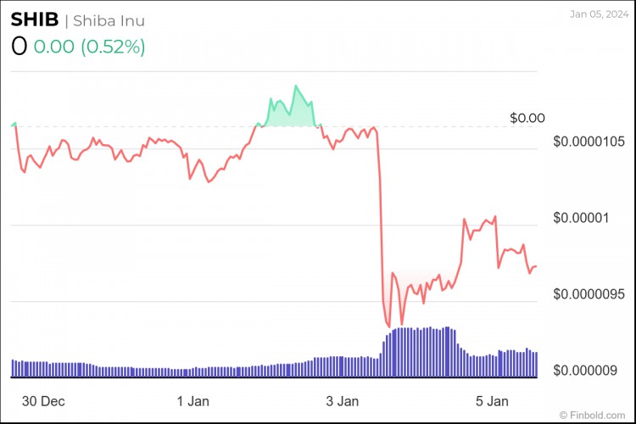Click the $0.00001 price axis label
636x424 pixels.
coord(581,218)
